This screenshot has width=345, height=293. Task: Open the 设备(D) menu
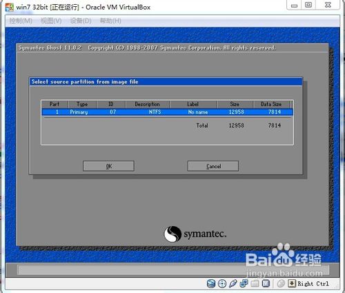point(81,21)
